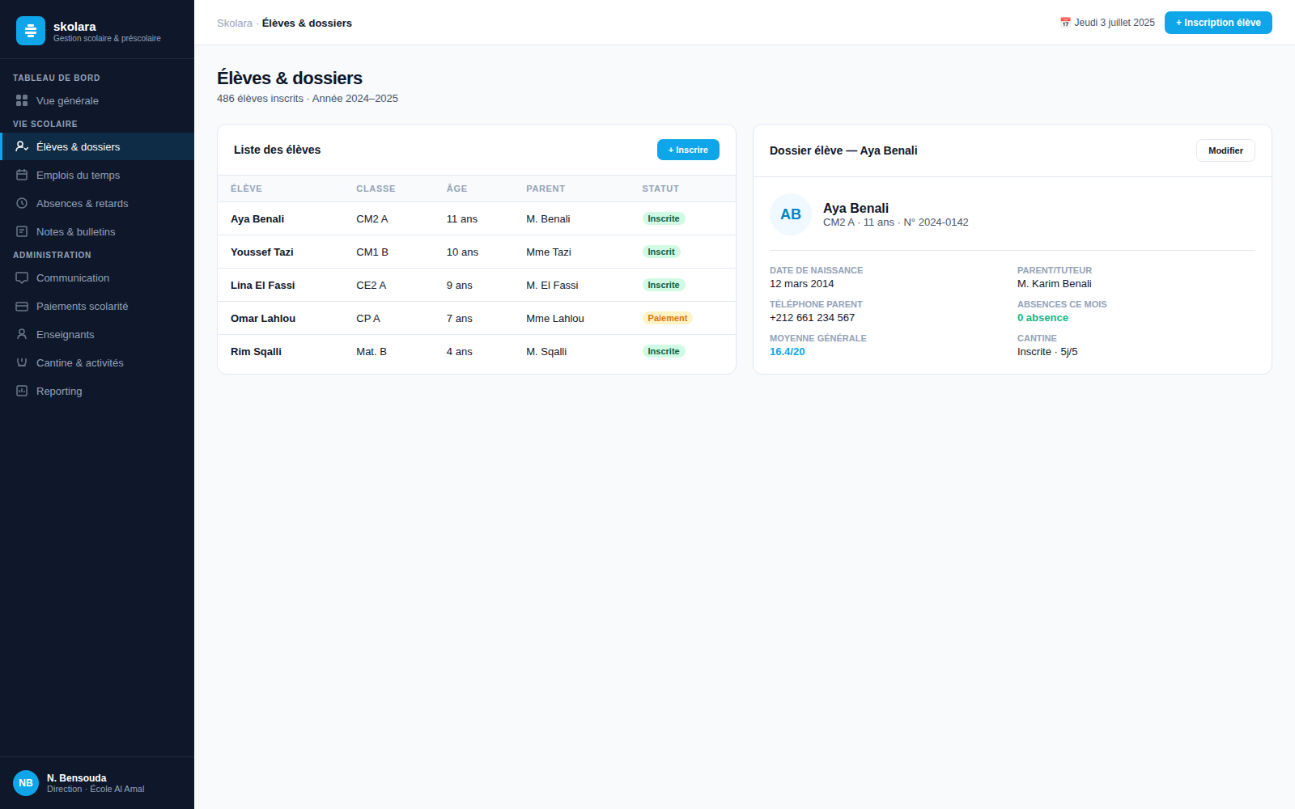Select the Youssef Tazi row
The width and height of the screenshot is (1295, 809).
477,252
